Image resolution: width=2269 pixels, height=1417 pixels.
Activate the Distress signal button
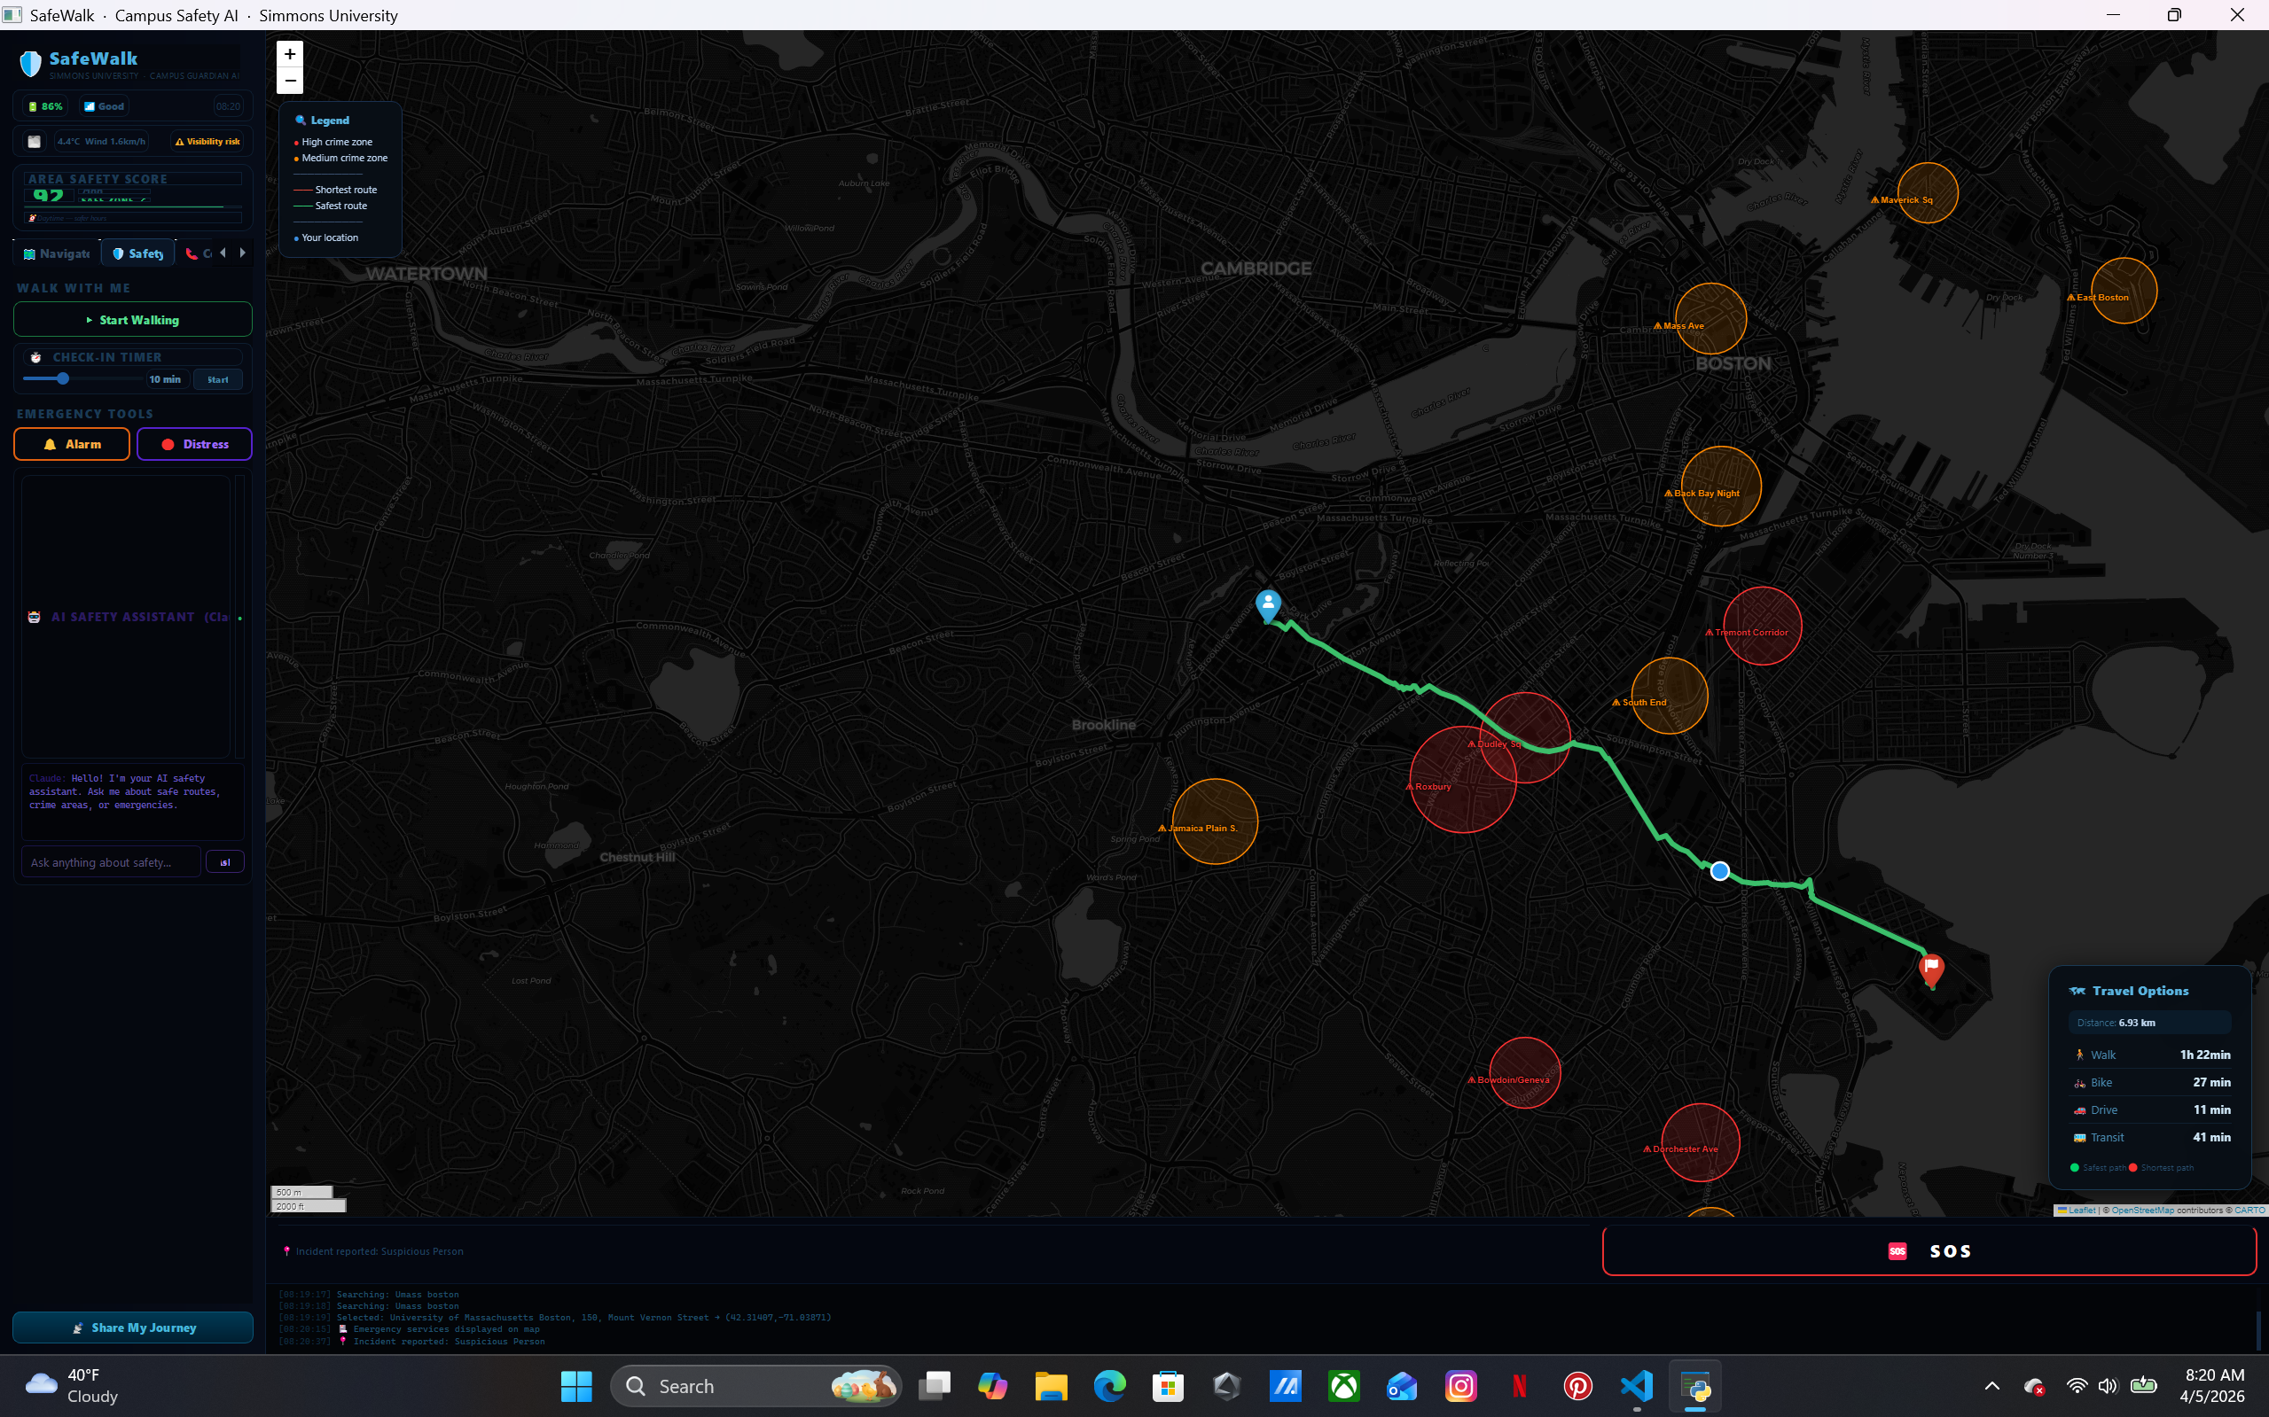(x=194, y=444)
